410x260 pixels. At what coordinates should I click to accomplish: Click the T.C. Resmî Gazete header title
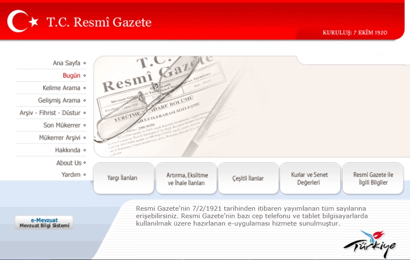click(99, 22)
